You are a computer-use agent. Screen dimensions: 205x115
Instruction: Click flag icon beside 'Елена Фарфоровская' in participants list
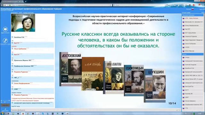pyautogui.click(x=184, y=26)
